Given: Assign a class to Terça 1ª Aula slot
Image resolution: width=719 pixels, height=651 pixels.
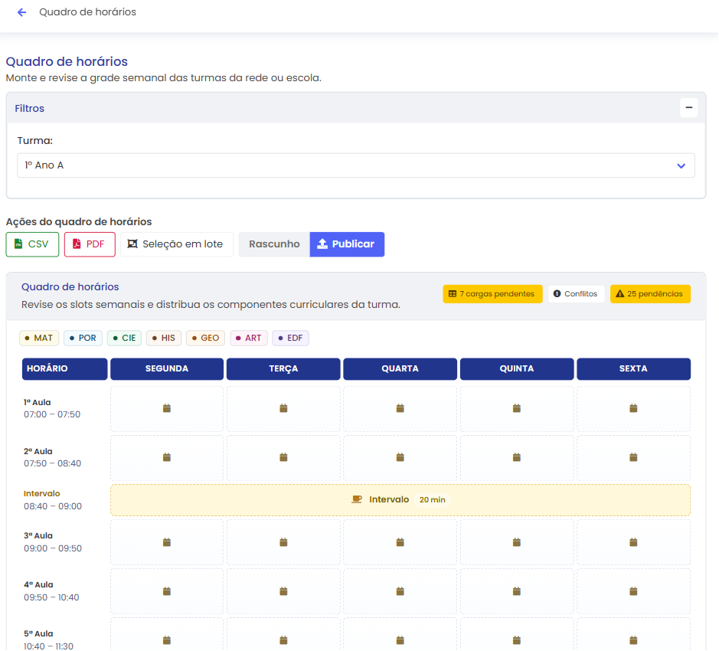Looking at the screenshot, I should coord(283,409).
